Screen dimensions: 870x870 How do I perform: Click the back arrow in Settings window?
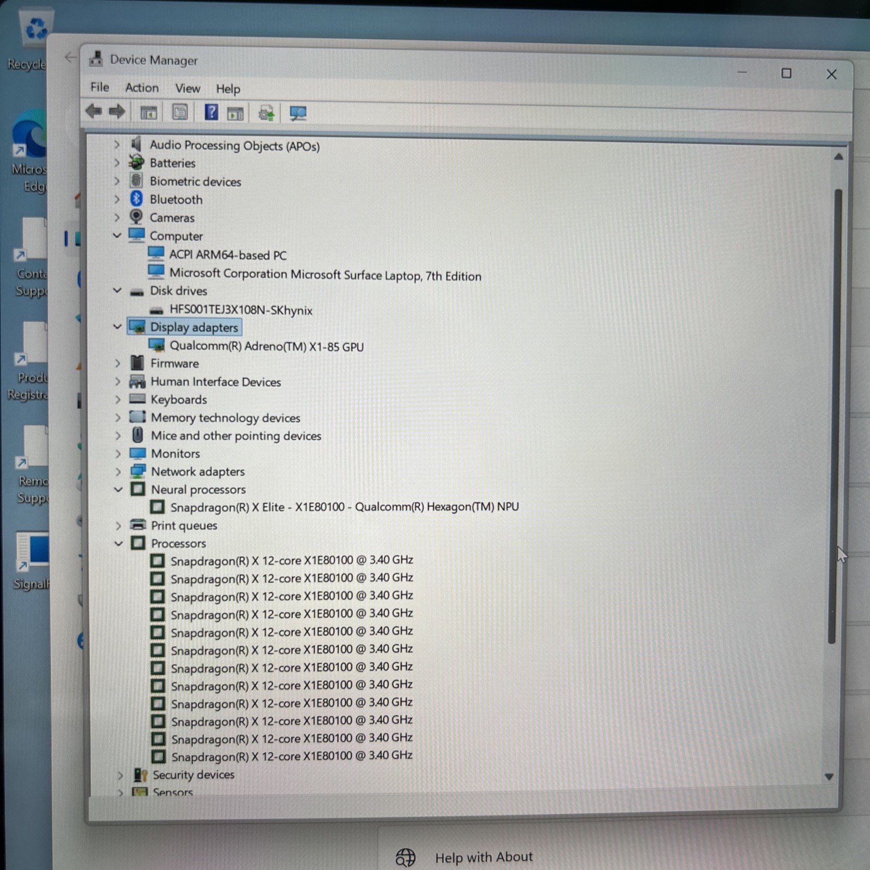point(70,57)
